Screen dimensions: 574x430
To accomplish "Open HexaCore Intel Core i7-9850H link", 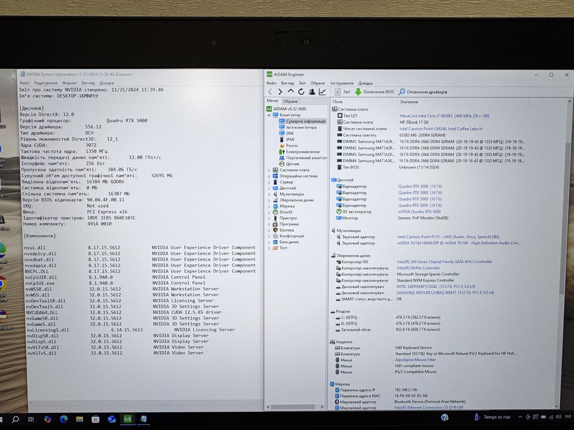I will [444, 116].
